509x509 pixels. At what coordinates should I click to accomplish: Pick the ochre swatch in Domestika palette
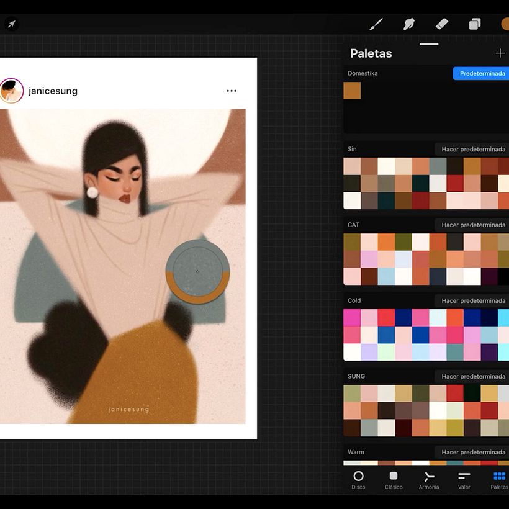coord(352,91)
